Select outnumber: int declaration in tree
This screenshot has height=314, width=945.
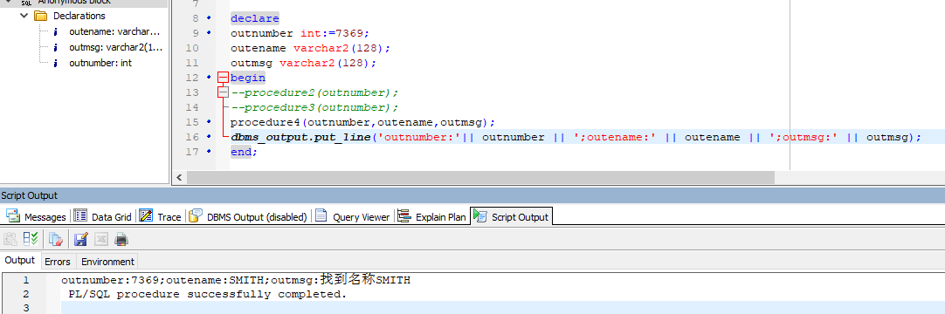tap(100, 63)
